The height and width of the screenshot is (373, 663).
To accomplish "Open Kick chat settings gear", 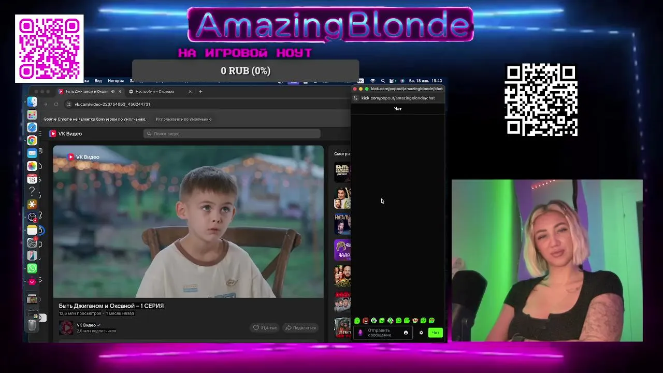I will [421, 333].
